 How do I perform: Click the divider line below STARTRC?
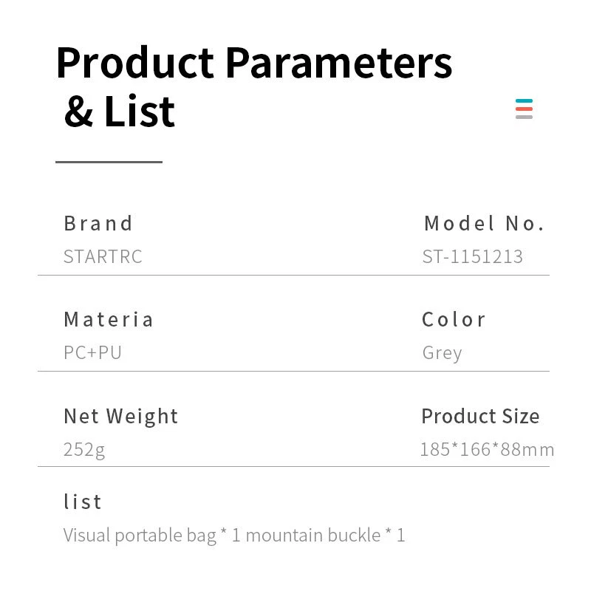coord(293,276)
